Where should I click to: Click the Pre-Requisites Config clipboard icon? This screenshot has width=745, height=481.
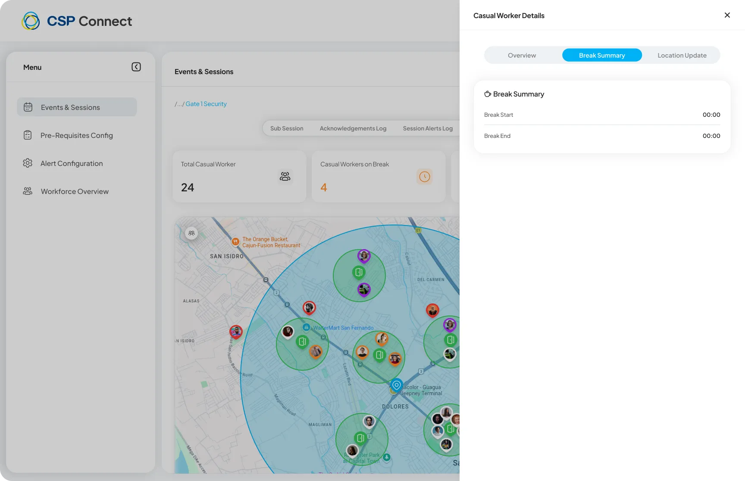click(28, 135)
